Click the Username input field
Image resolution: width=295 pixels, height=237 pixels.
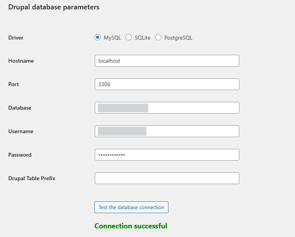coord(167,131)
